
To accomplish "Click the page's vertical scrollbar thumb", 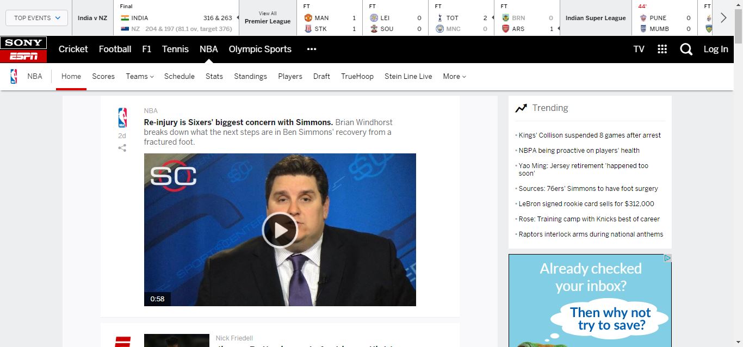I will click(738, 26).
